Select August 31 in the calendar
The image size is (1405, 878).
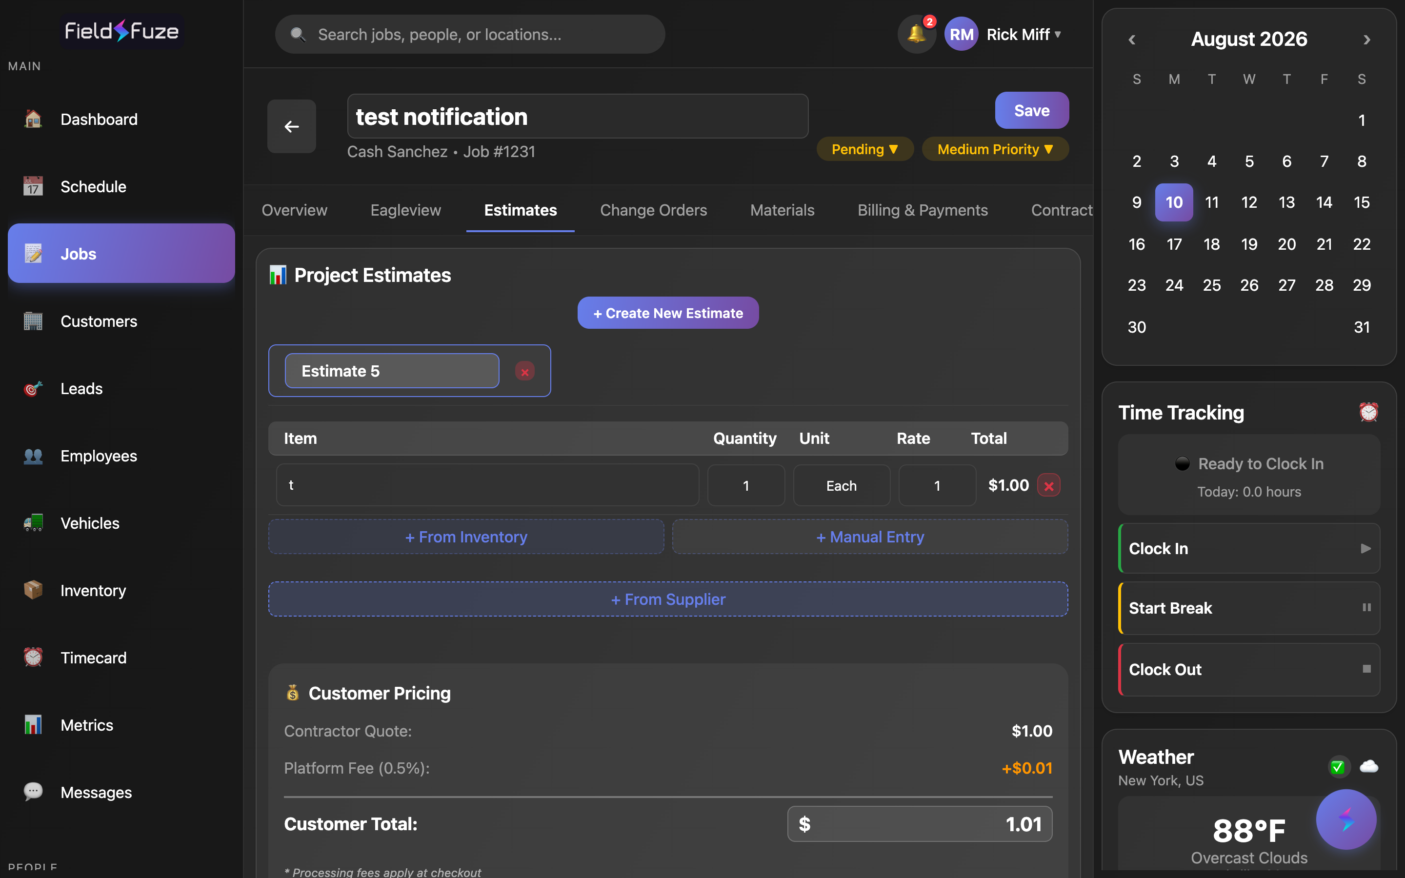[x=1362, y=327]
